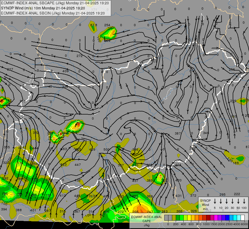Click the 229 value below the CAPE cell
249x229 pixels.
point(107,40)
